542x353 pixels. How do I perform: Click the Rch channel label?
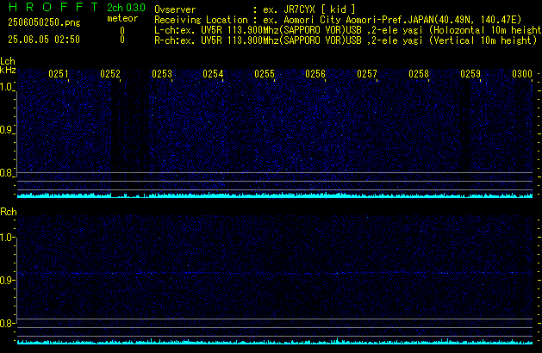click(x=9, y=212)
